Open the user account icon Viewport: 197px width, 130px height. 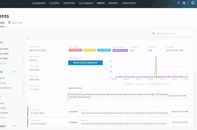coord(193,3)
